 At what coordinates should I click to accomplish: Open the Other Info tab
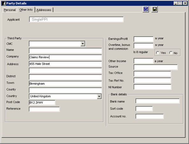pos(26,10)
